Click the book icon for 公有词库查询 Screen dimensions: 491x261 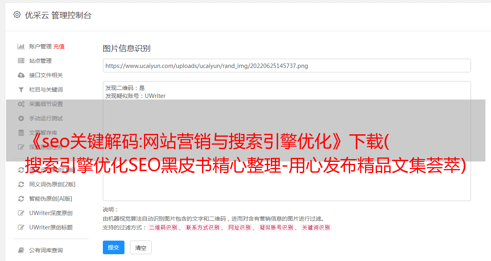(x=21, y=250)
